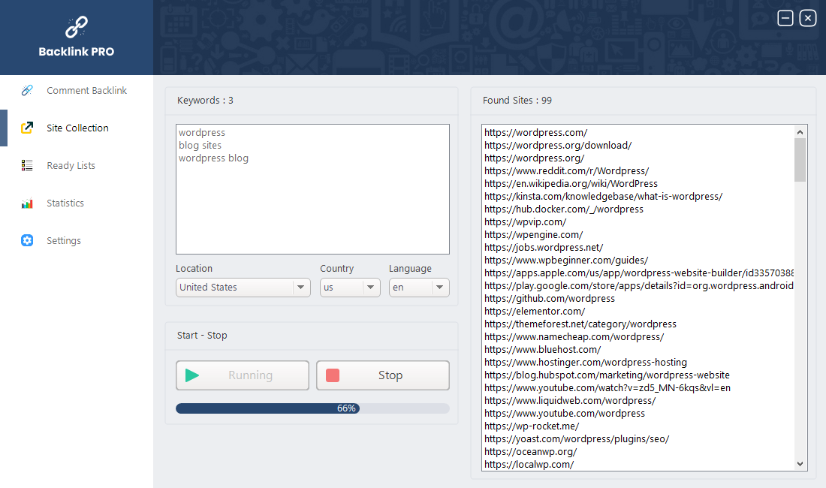Open the Location dropdown showing United States
The image size is (826, 488).
click(x=243, y=288)
